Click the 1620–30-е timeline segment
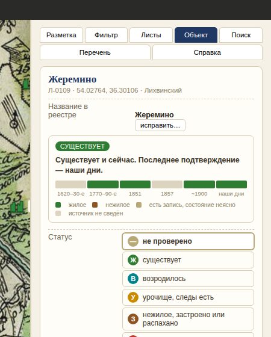The width and height of the screenshot is (271, 337). [71, 184]
